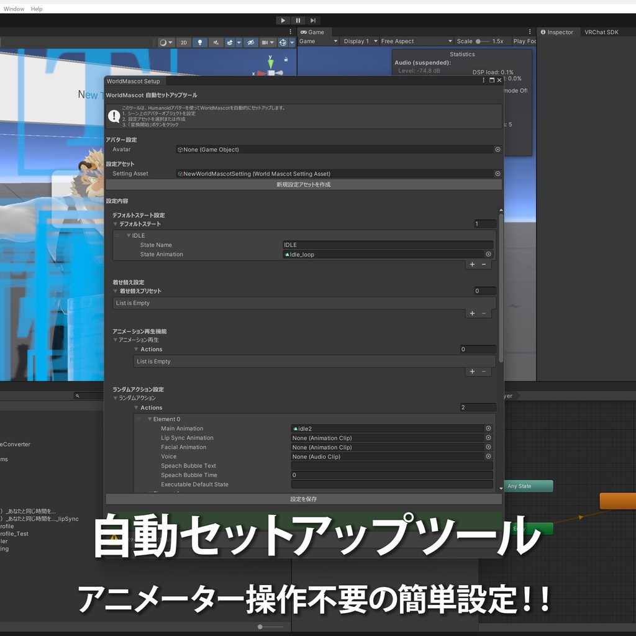Viewport: 636px width, 636px height.
Task: Toggle scene effects with the sparkle icon
Action: pos(231,42)
